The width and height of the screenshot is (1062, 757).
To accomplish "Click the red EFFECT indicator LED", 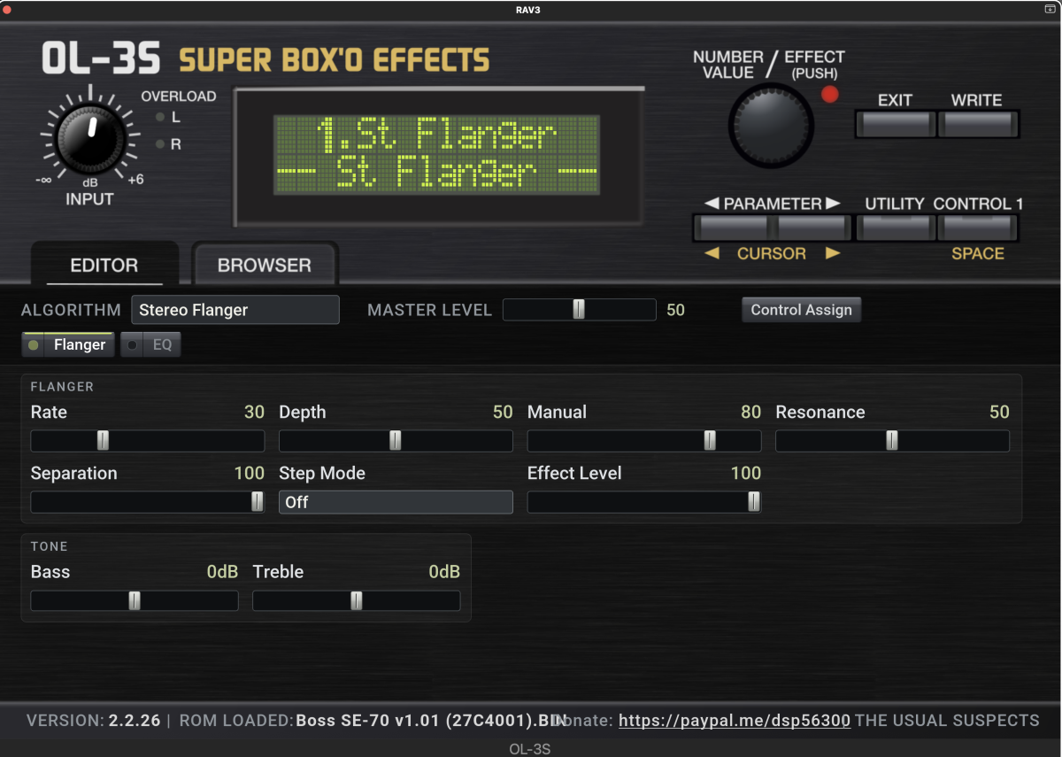I will point(829,95).
